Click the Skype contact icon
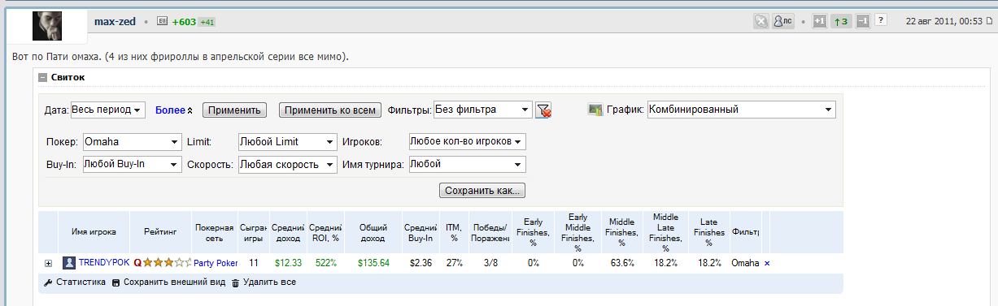 point(760,21)
